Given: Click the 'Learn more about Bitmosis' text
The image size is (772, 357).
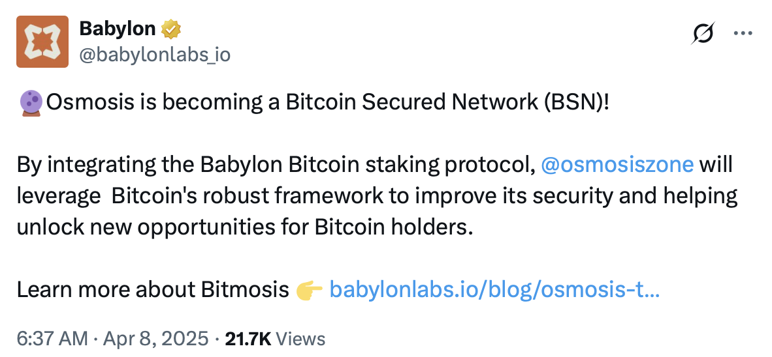Looking at the screenshot, I should 153,290.
